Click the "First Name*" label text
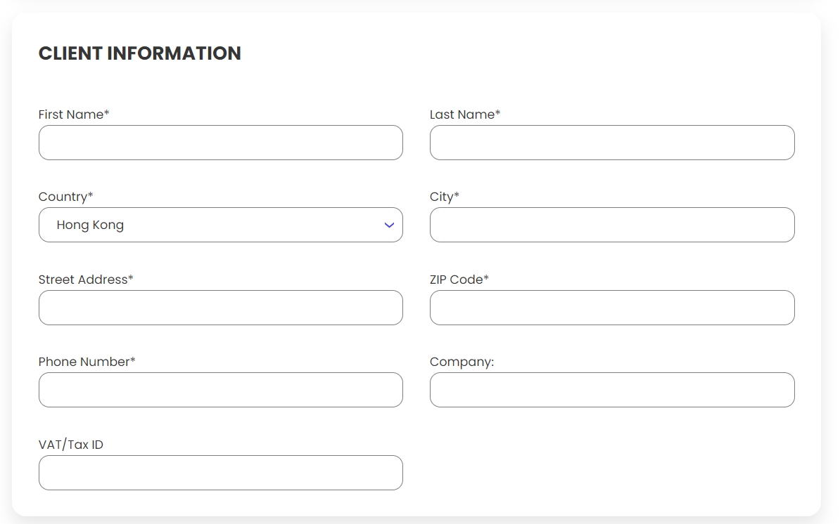 (74, 114)
